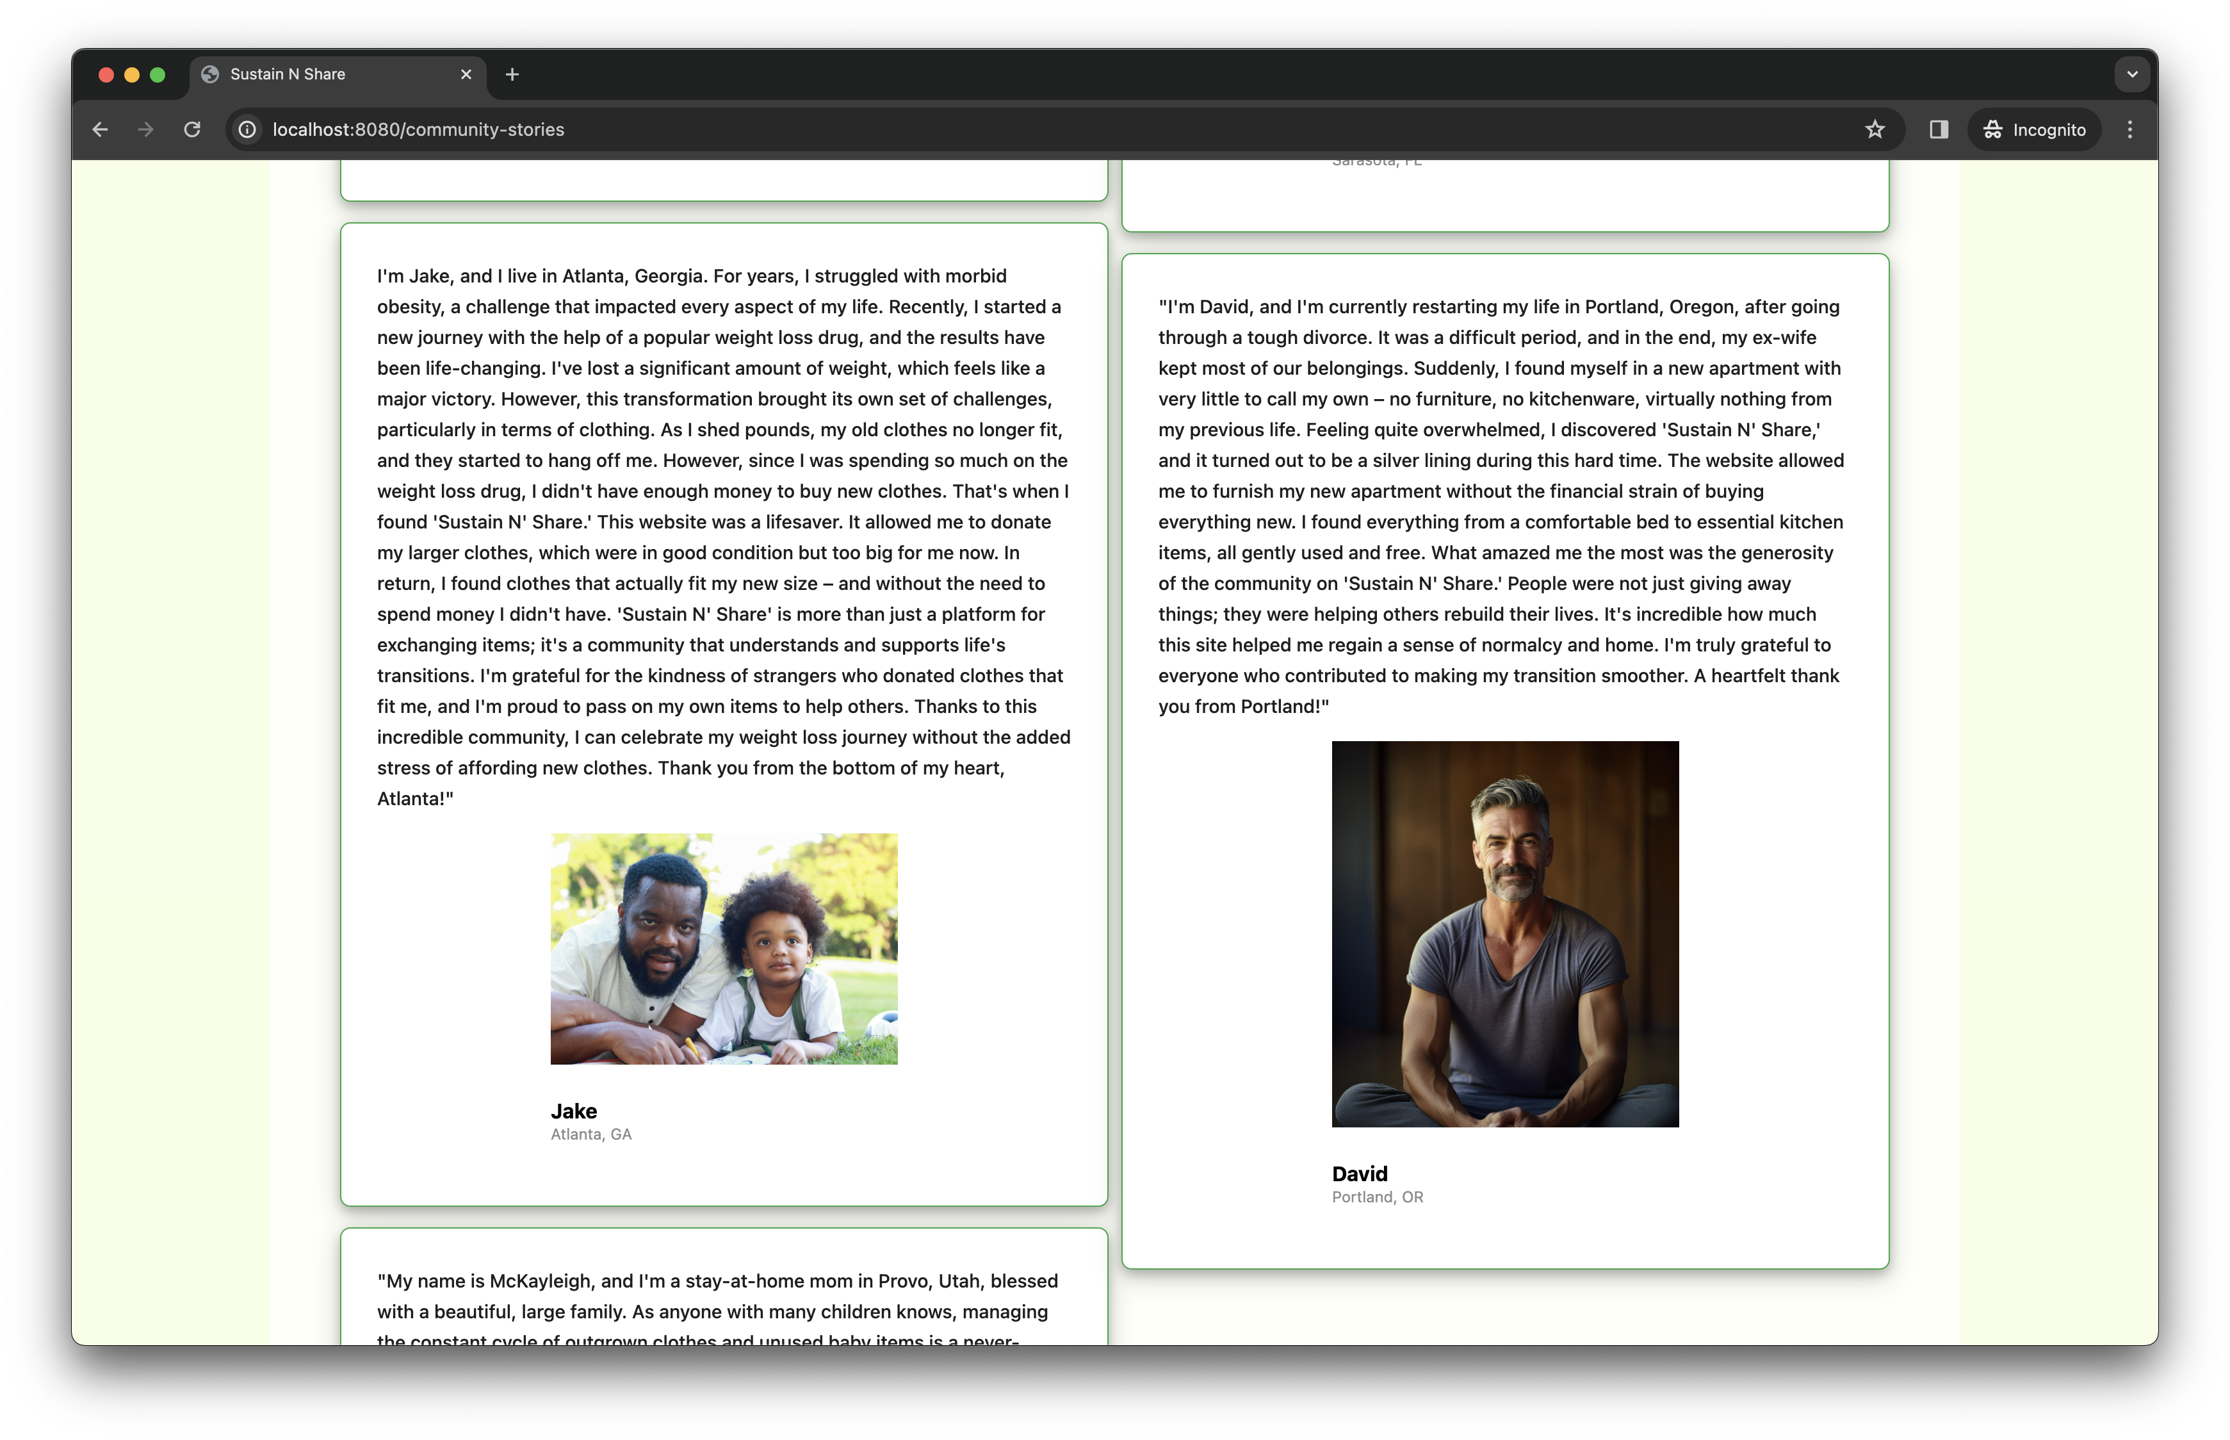The height and width of the screenshot is (1440, 2230).
Task: Click the browser back arrow
Action: coord(100,130)
